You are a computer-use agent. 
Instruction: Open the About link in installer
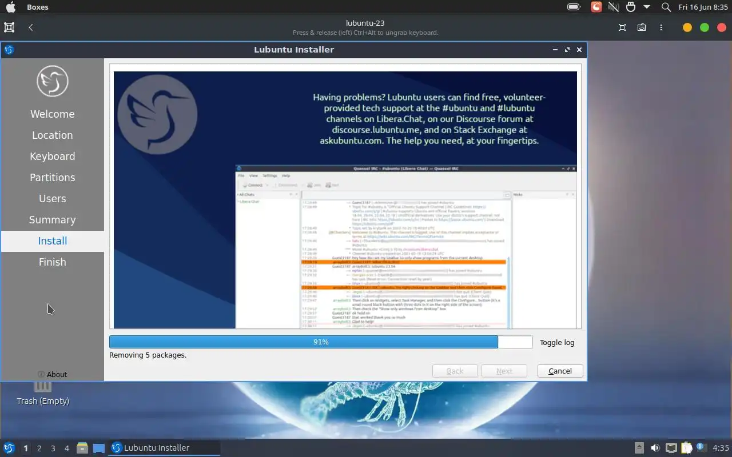click(52, 374)
